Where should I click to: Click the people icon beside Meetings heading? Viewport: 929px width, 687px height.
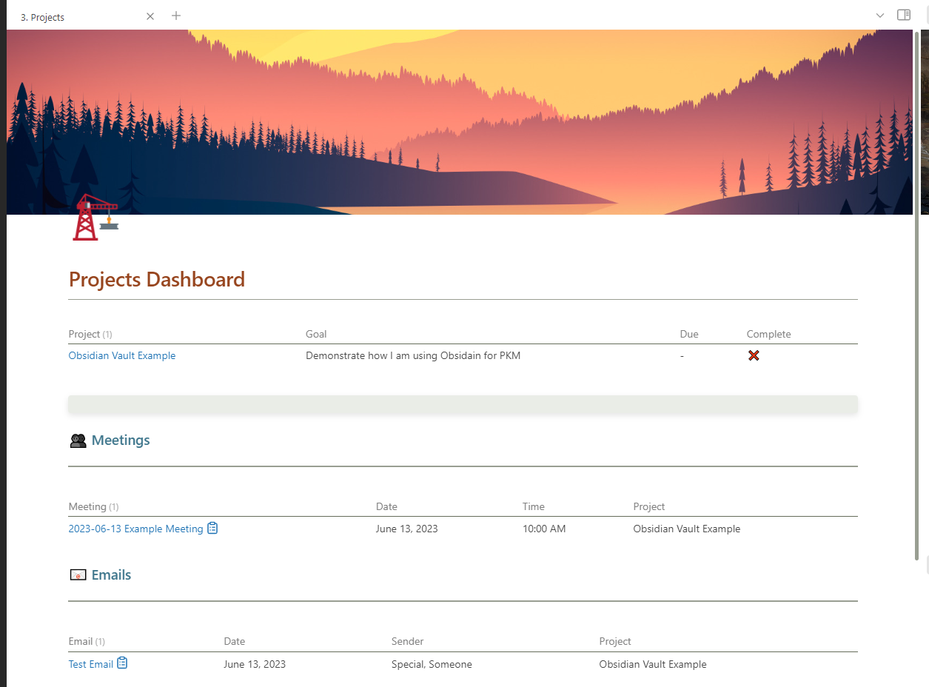pyautogui.click(x=78, y=440)
